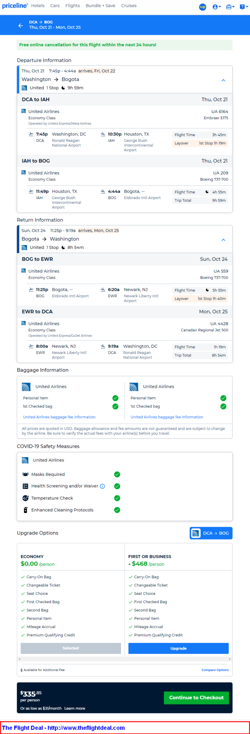The width and height of the screenshot is (250, 734).
Task: Click left 1st Checked bag green checkmark
Action: [x=115, y=406]
